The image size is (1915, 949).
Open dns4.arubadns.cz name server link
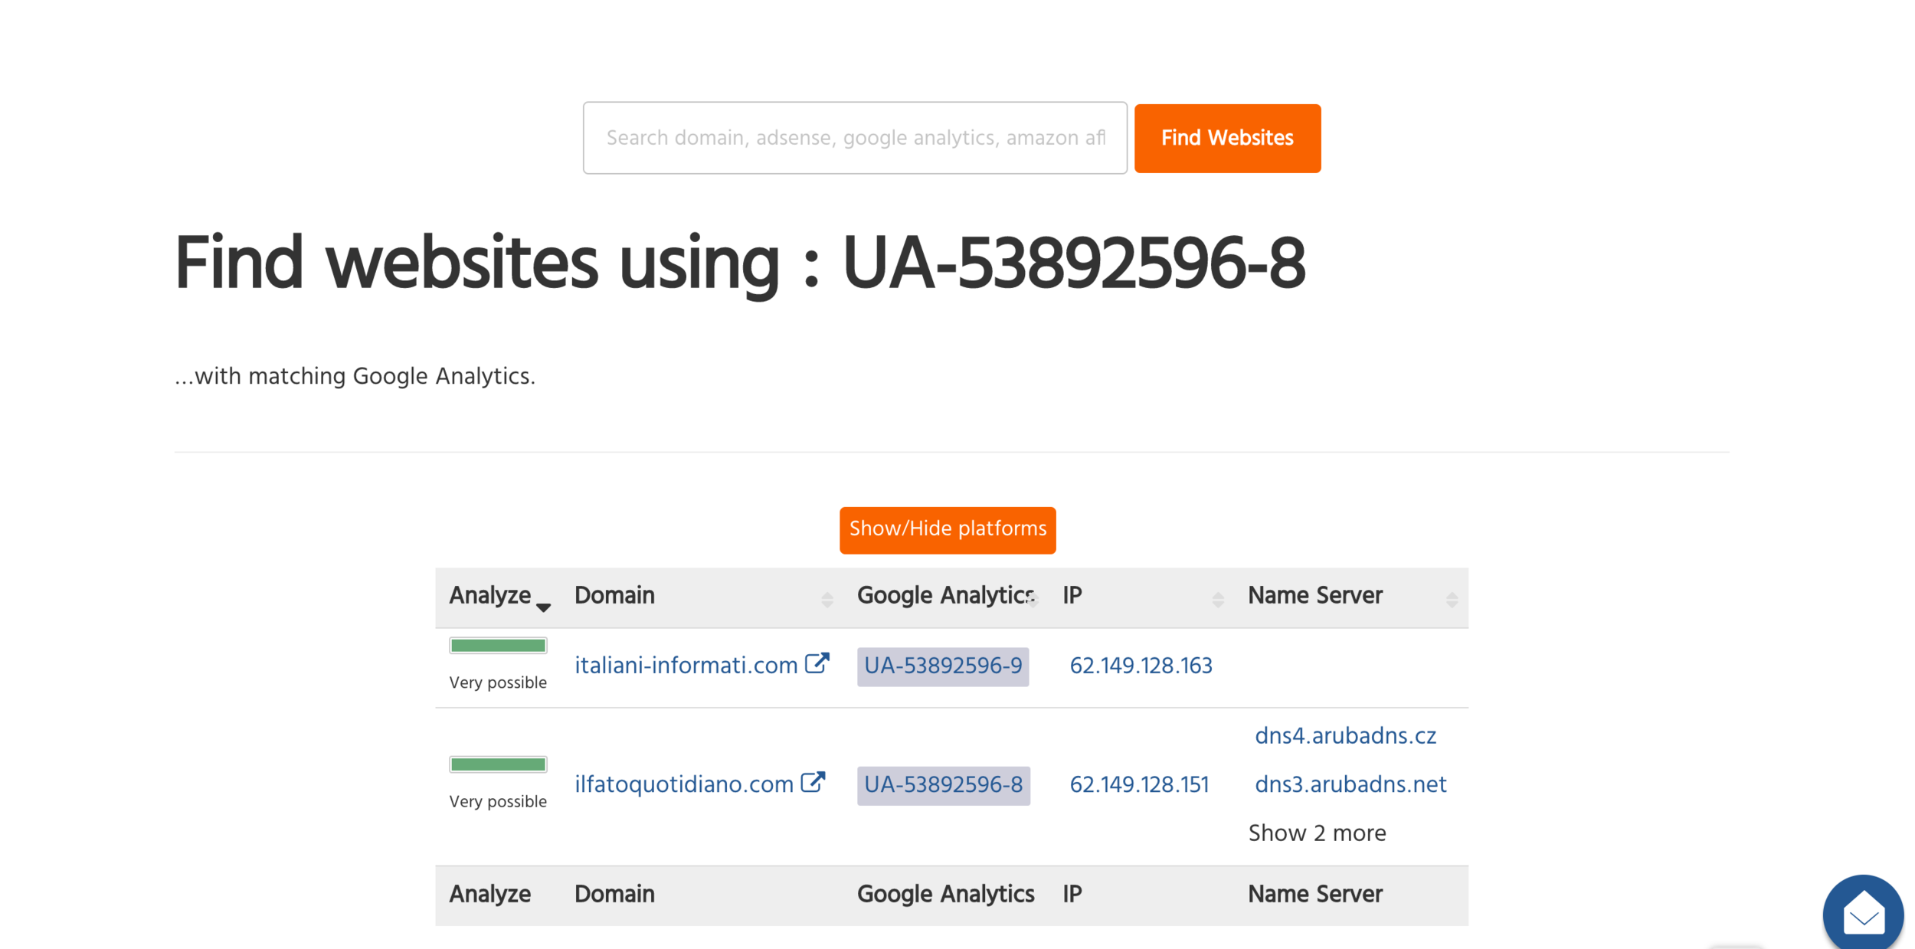tap(1344, 735)
